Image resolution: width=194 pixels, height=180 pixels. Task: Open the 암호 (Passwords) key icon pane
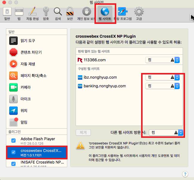point(46,14)
